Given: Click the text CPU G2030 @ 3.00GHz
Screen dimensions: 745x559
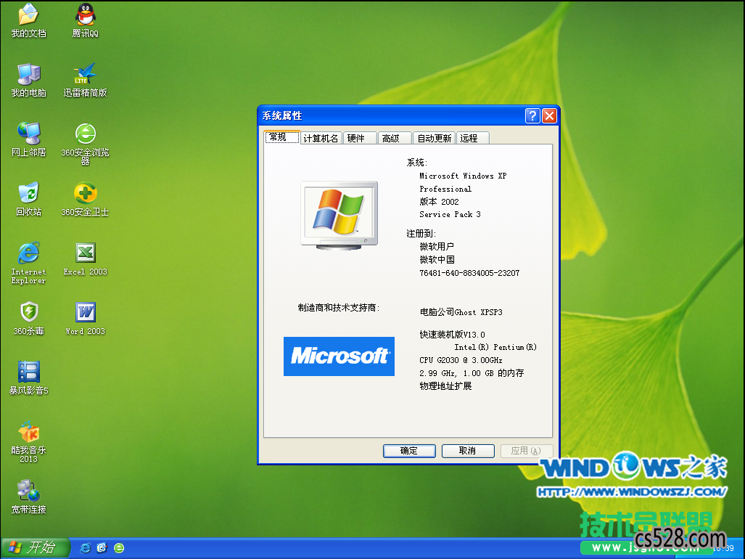Looking at the screenshot, I should coord(461,360).
